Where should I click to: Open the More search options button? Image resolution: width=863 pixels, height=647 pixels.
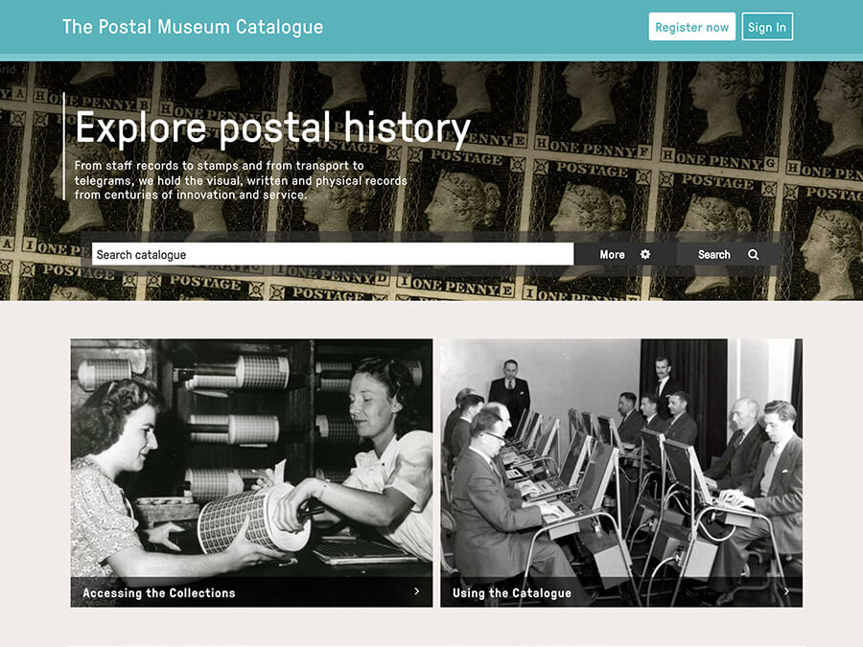point(624,254)
